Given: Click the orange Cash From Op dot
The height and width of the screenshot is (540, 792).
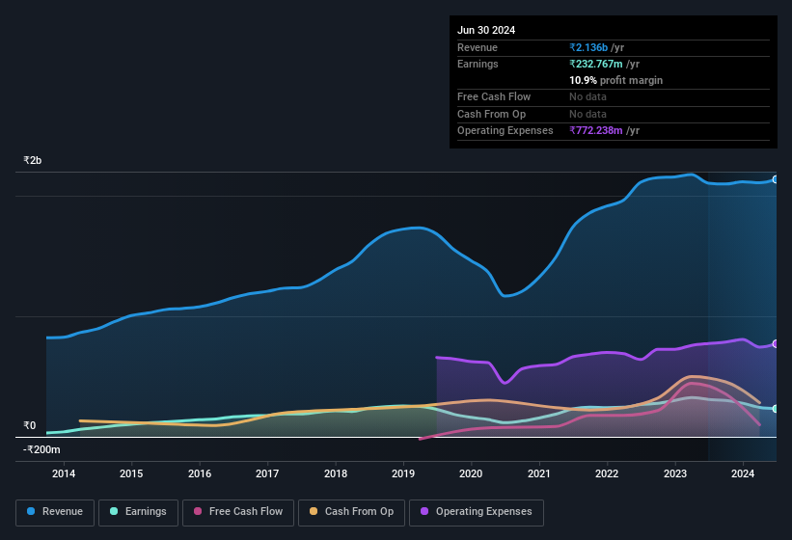Looking at the screenshot, I should 314,511.
